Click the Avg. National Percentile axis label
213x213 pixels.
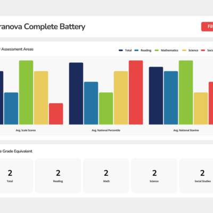coord(106,130)
